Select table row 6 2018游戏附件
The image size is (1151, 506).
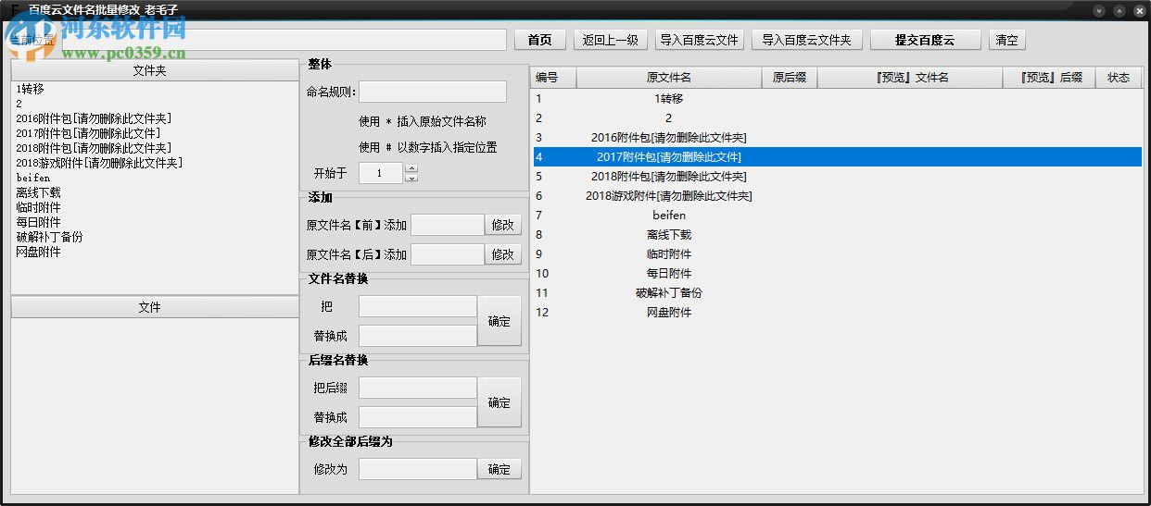[x=837, y=196]
